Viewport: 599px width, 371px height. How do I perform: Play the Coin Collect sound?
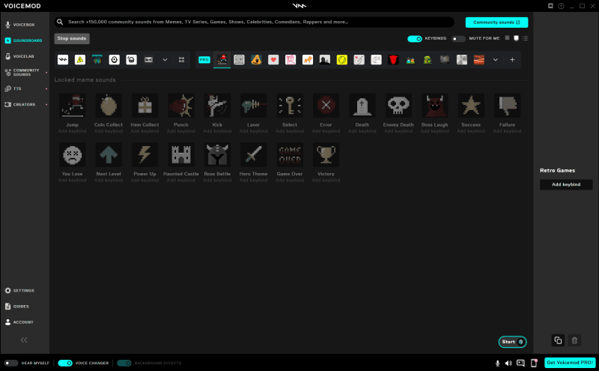(109, 106)
